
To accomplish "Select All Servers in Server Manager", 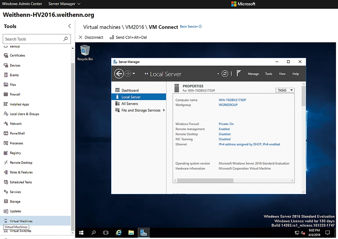I will coord(139,104).
